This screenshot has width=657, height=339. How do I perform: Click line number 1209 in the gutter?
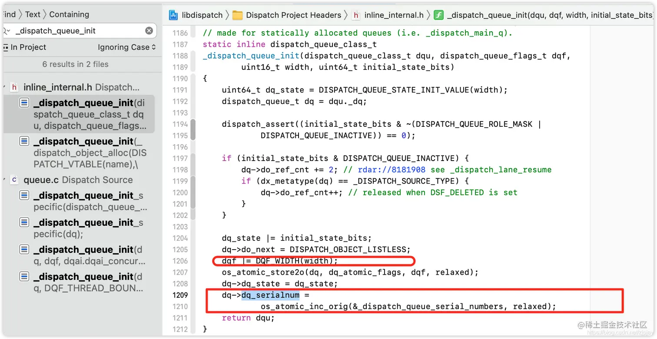point(180,295)
